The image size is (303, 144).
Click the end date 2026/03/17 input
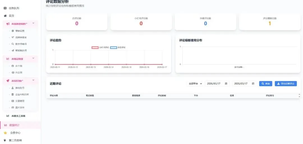pos(244,84)
